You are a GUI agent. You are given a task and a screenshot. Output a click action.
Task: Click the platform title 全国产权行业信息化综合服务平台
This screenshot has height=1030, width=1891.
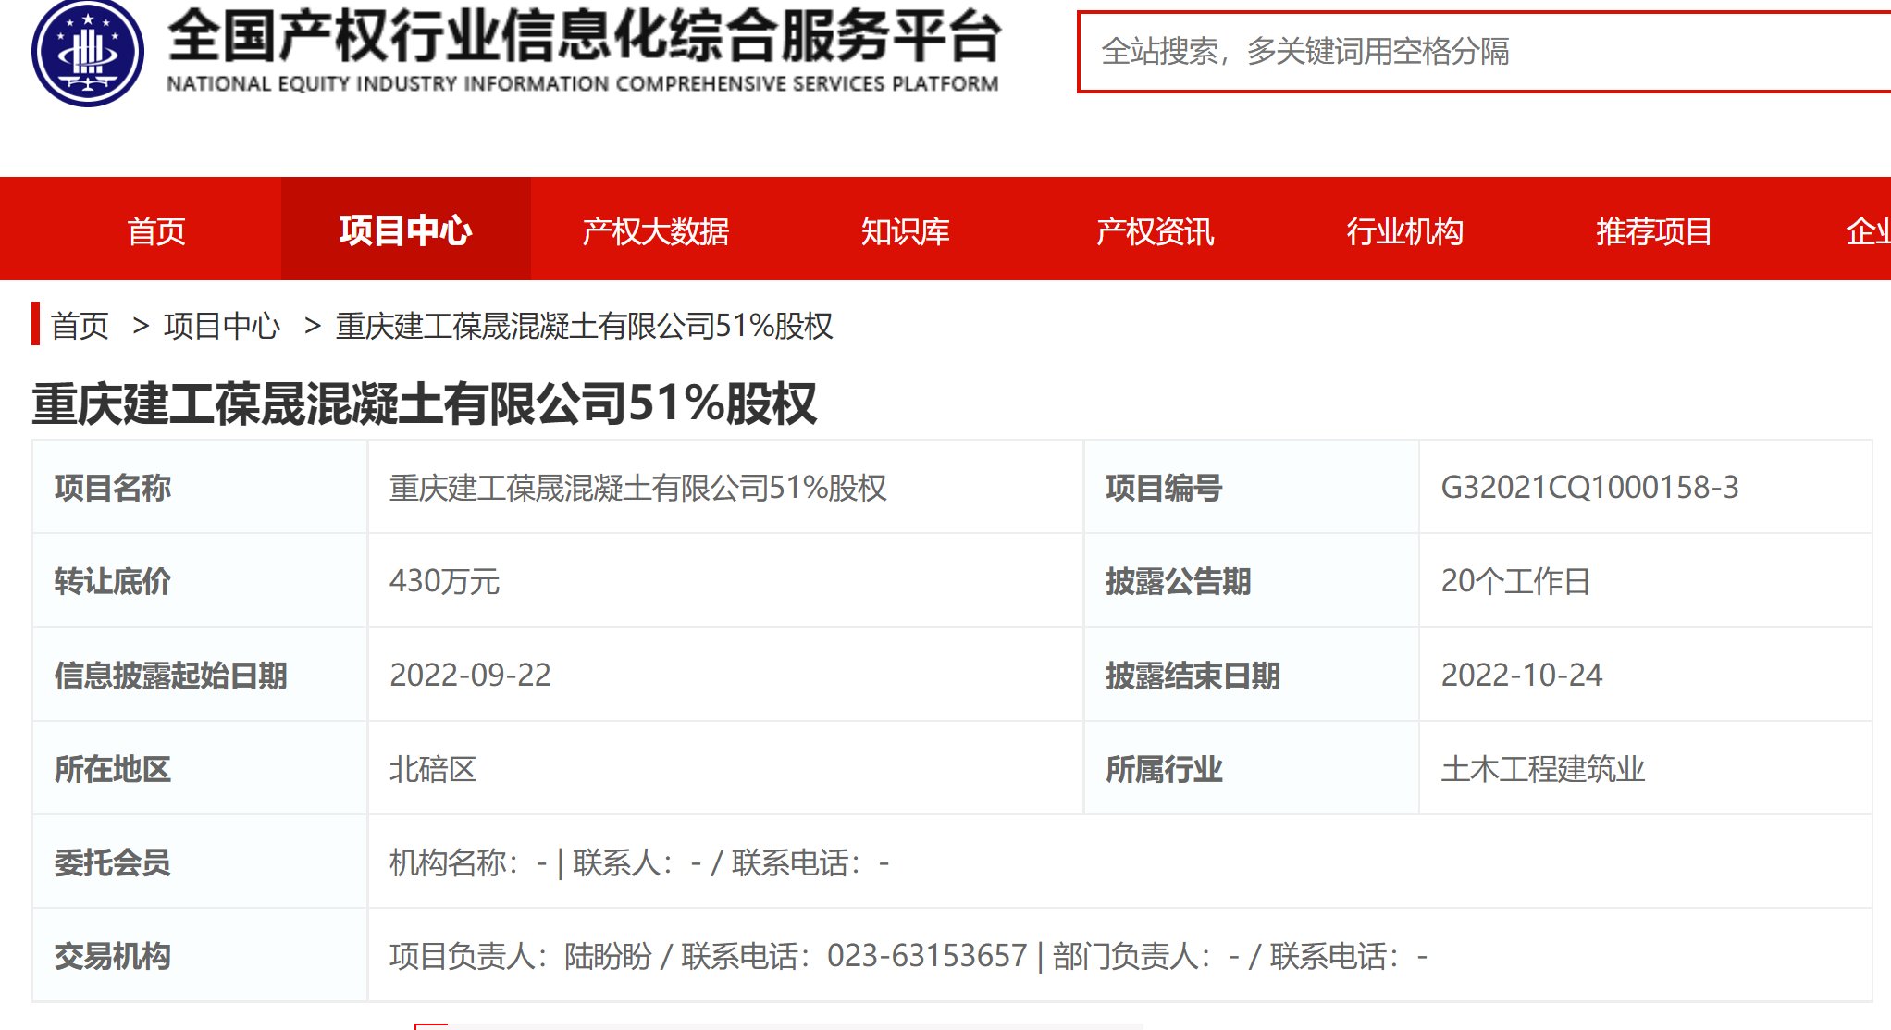(584, 36)
